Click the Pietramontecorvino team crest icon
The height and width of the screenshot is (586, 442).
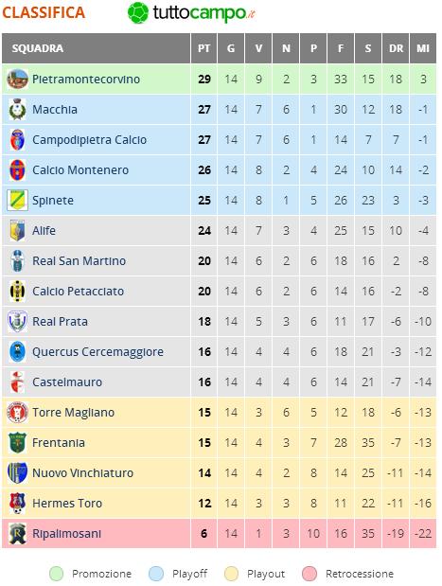pos(17,79)
